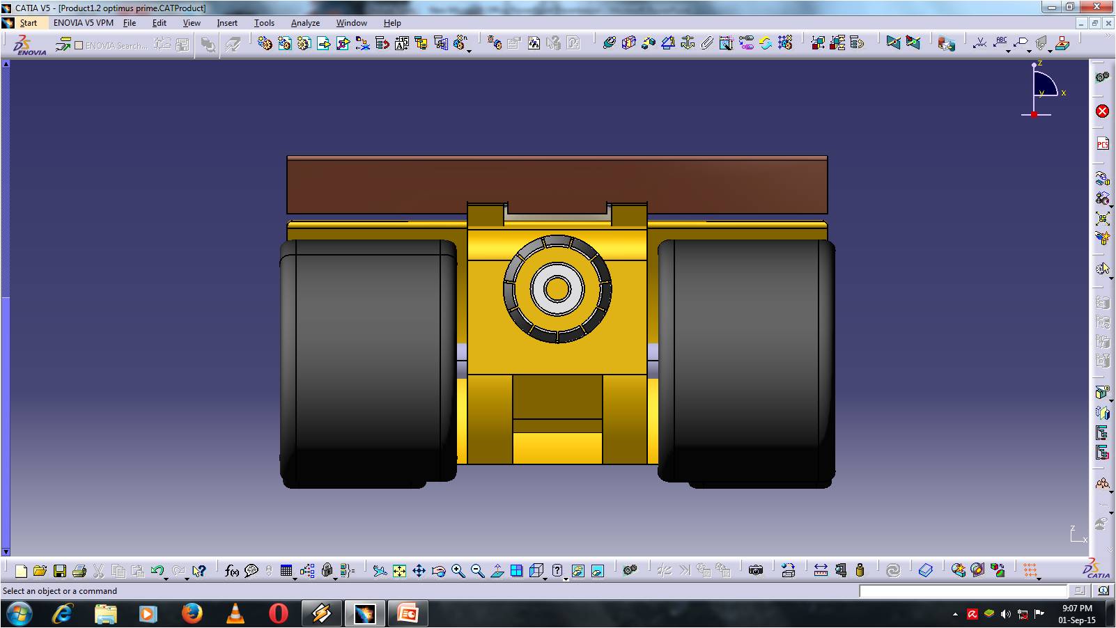Open the Analyze menu

[x=305, y=23]
